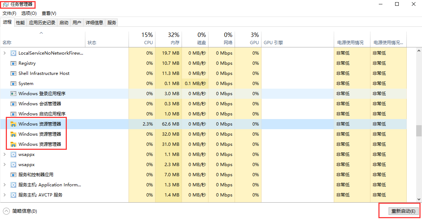Expand LocalServiceNoNetworkFirewall group
Screen dimensions: 422x220
[x=5, y=53]
